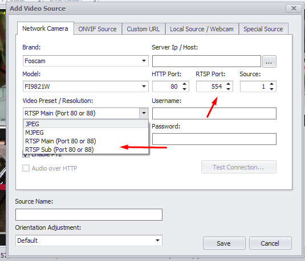Decrease the Source number

click(272, 89)
